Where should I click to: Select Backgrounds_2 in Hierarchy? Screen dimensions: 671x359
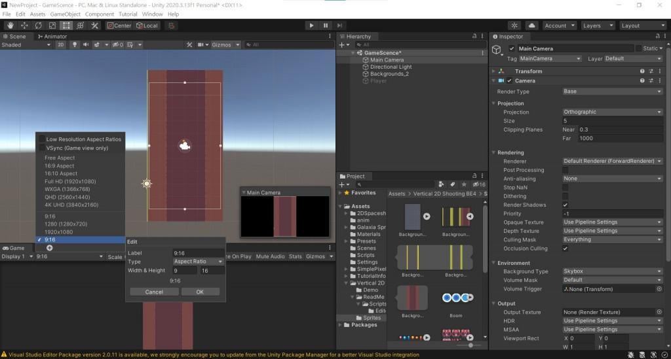(x=389, y=74)
